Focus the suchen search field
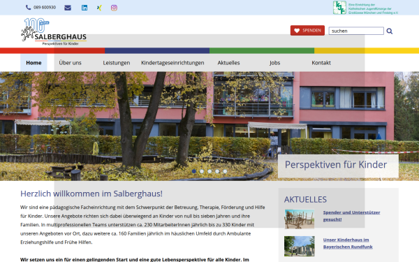The image size is (419, 262). pos(356,31)
